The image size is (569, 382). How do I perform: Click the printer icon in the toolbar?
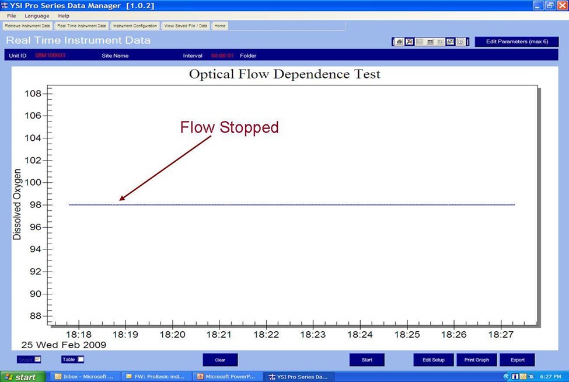399,42
